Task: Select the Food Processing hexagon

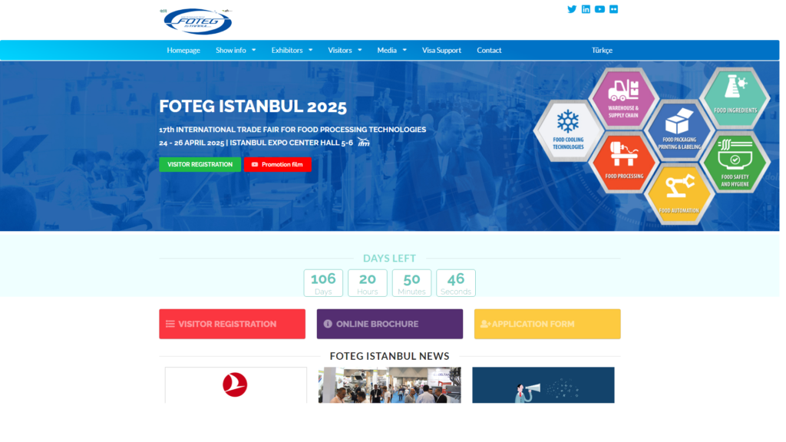Action: [x=623, y=163]
